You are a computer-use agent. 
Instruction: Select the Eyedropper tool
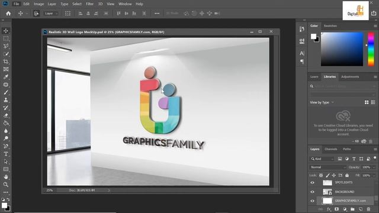click(6, 77)
